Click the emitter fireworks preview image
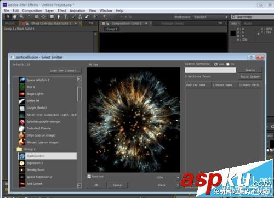This screenshot has width=274, height=198. coord(133,120)
